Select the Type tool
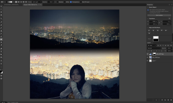This screenshot has height=103, width=173. (1, 51)
